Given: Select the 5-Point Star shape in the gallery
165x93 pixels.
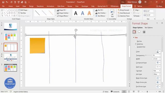Looking at the screenshot, I should [x=14, y=16].
